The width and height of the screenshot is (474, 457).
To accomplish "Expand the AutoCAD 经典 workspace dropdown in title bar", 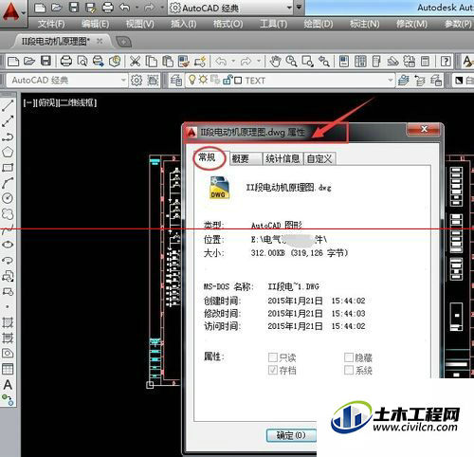I will (289, 8).
